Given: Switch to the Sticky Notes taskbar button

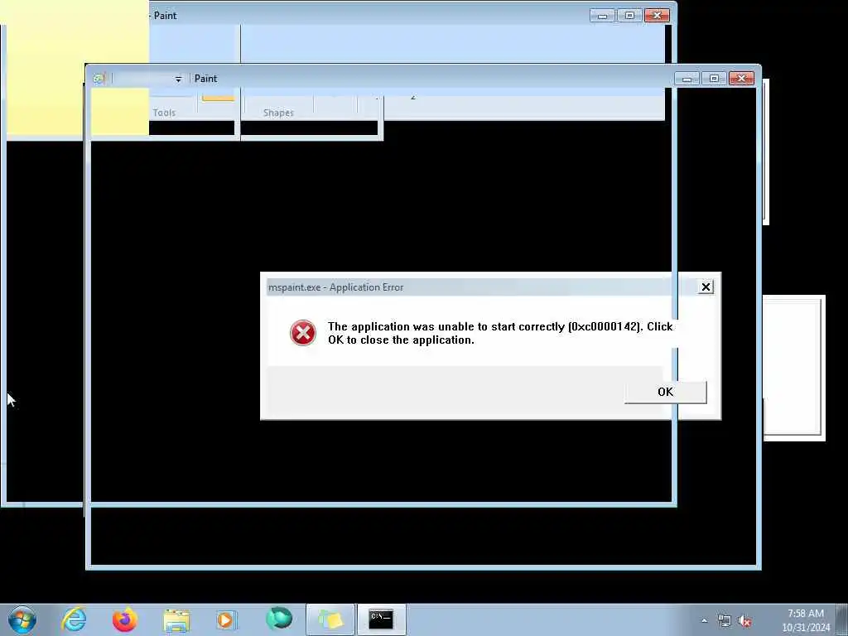Looking at the screenshot, I should click(330, 619).
